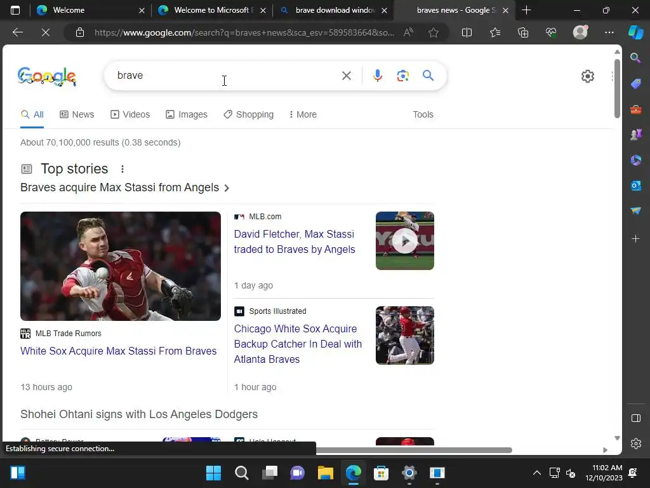This screenshot has height=488, width=650.
Task: Open a new browser tab
Action: click(526, 10)
